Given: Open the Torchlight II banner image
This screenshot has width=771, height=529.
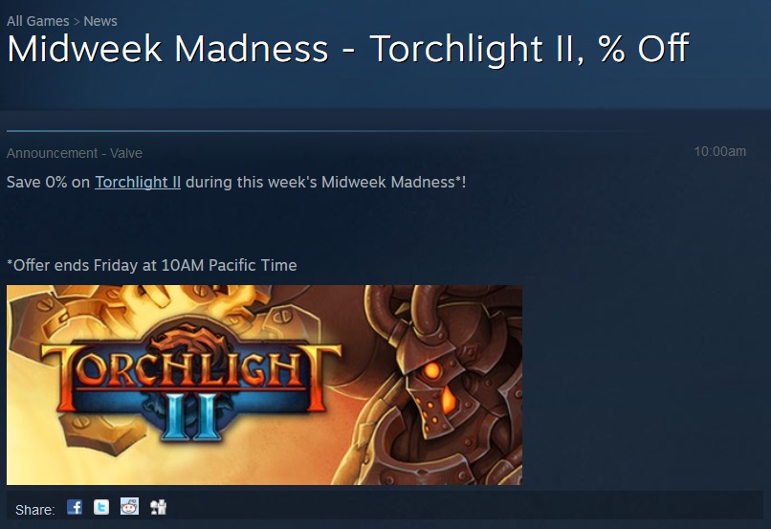Looking at the screenshot, I should (x=264, y=385).
